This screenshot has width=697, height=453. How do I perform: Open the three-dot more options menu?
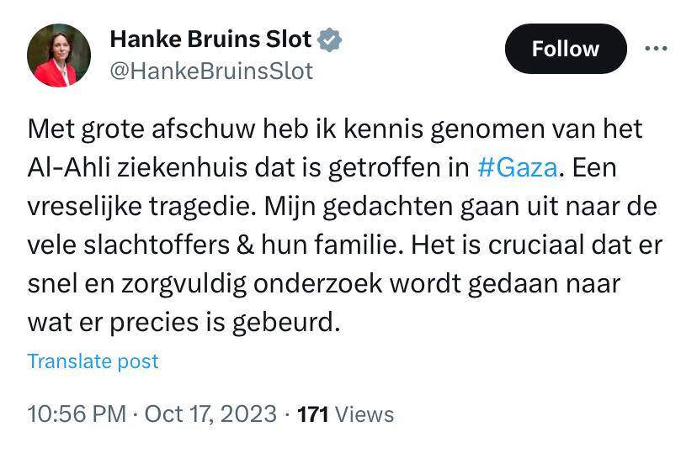point(655,49)
